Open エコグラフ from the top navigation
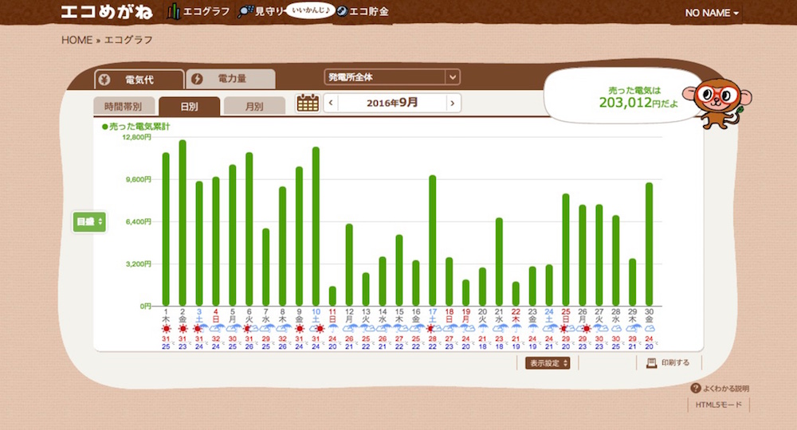Image resolution: width=797 pixels, height=430 pixels. 200,12
